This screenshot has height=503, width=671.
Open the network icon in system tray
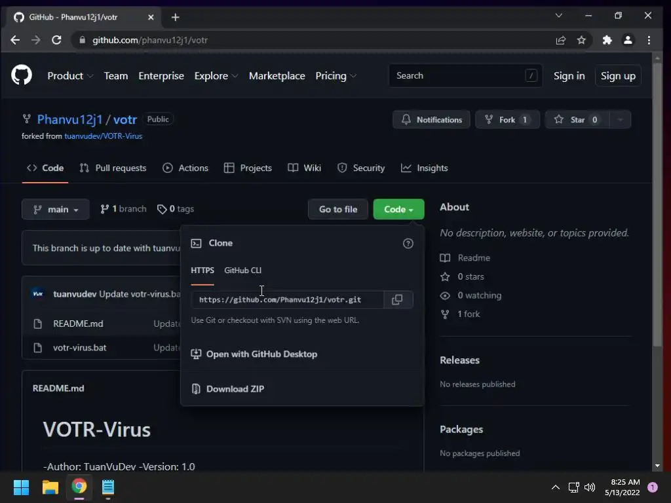click(x=573, y=487)
